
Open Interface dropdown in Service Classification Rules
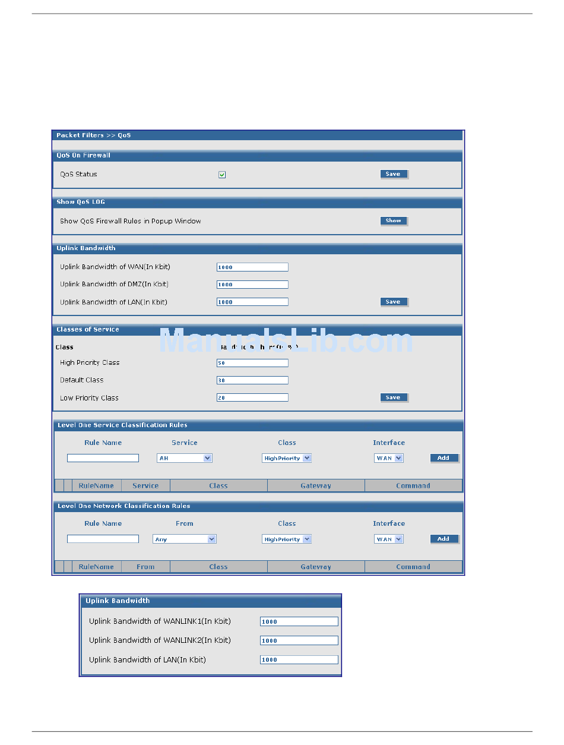point(389,458)
